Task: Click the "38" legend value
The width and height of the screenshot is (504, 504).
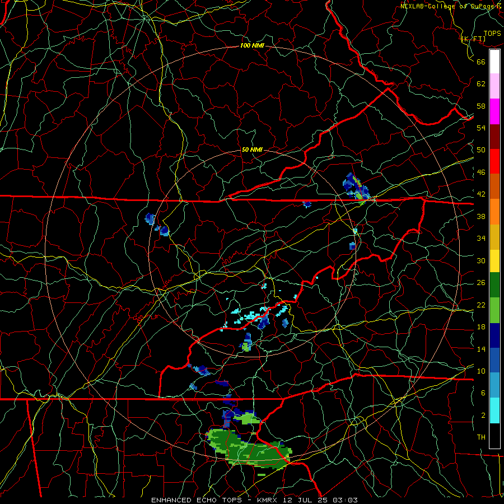Action: coord(481,216)
